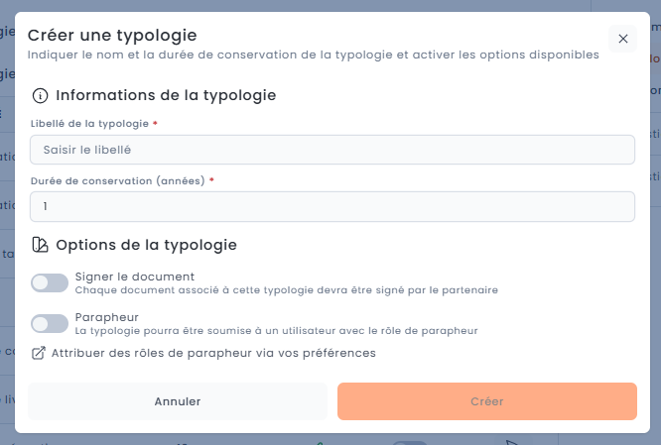Image resolution: width=661 pixels, height=445 pixels.
Task: Click the info icon beside Informations de la typologie
Action: [40, 96]
